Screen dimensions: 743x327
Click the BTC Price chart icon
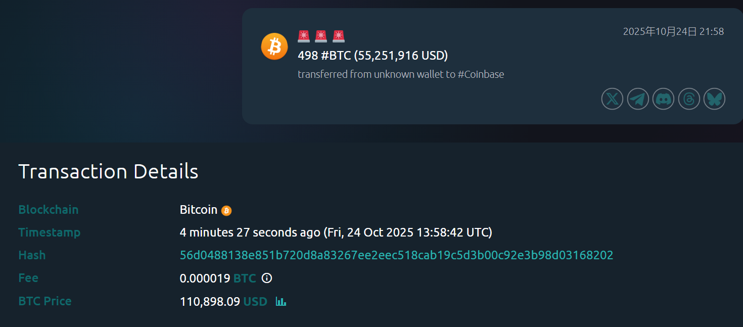(x=281, y=301)
